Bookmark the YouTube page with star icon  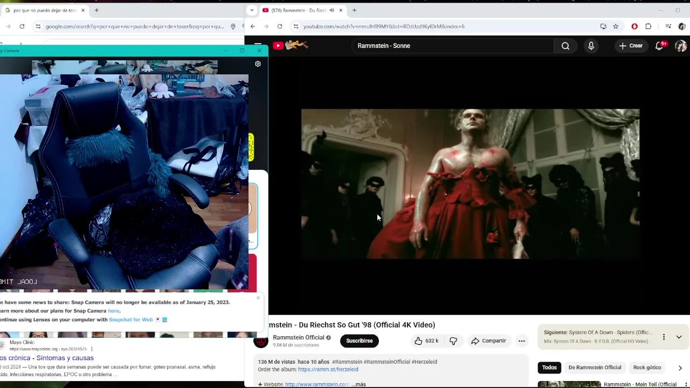point(616,26)
